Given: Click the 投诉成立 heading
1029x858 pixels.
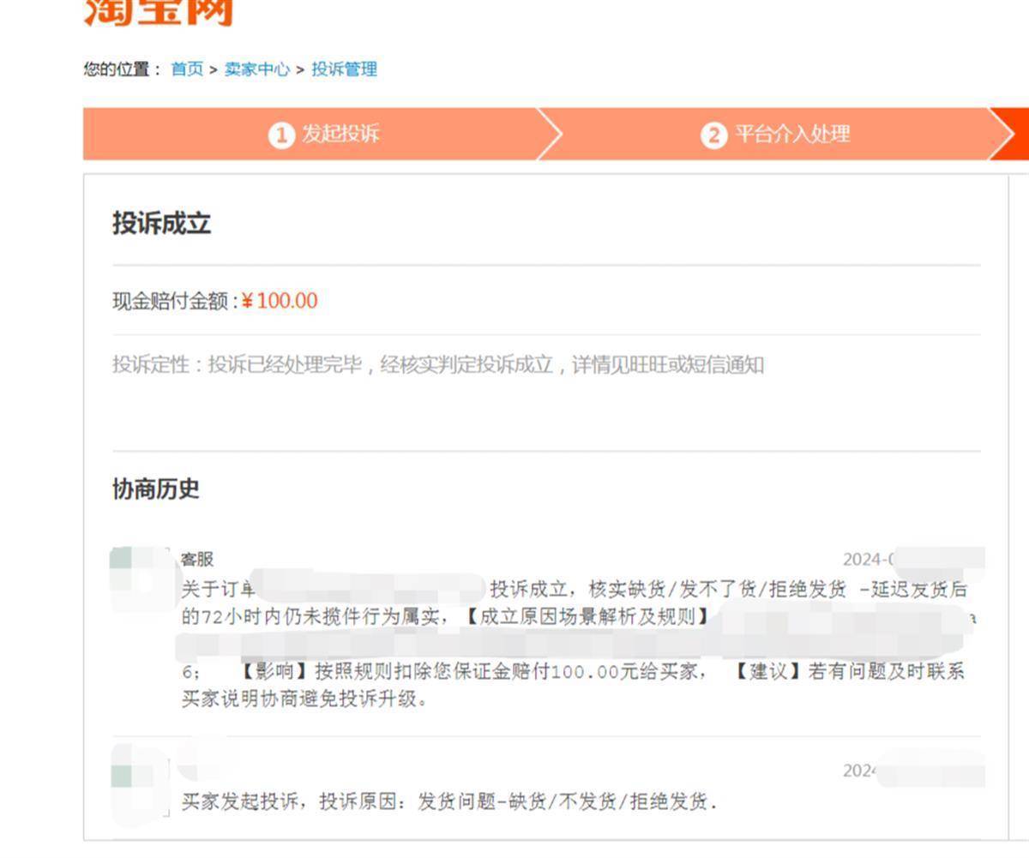Looking at the screenshot, I should pyautogui.click(x=161, y=224).
